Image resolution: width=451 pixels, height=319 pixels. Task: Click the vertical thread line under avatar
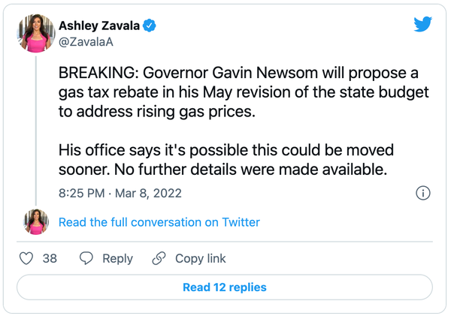[36, 131]
